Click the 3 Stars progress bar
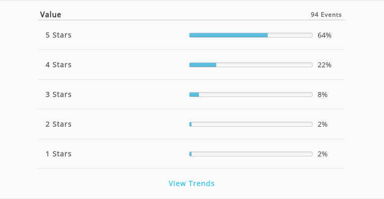Image resolution: width=384 pixels, height=199 pixels. [x=251, y=95]
